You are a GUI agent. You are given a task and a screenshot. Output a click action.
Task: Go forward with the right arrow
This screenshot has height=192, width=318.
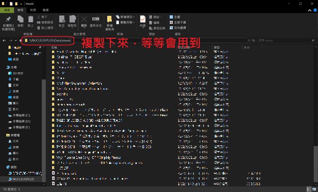click(x=10, y=41)
